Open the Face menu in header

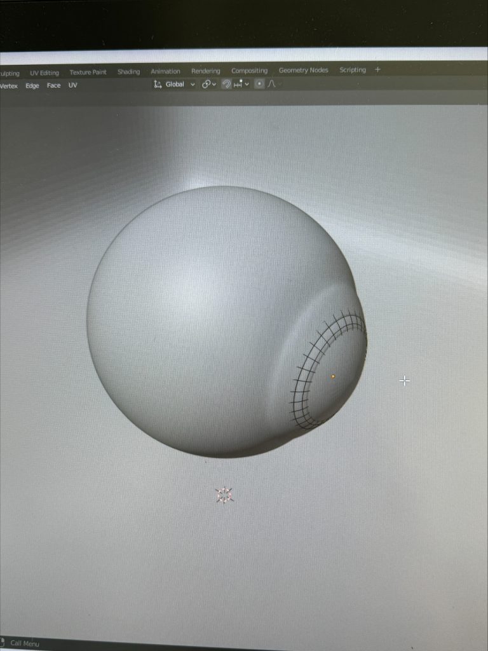54,86
